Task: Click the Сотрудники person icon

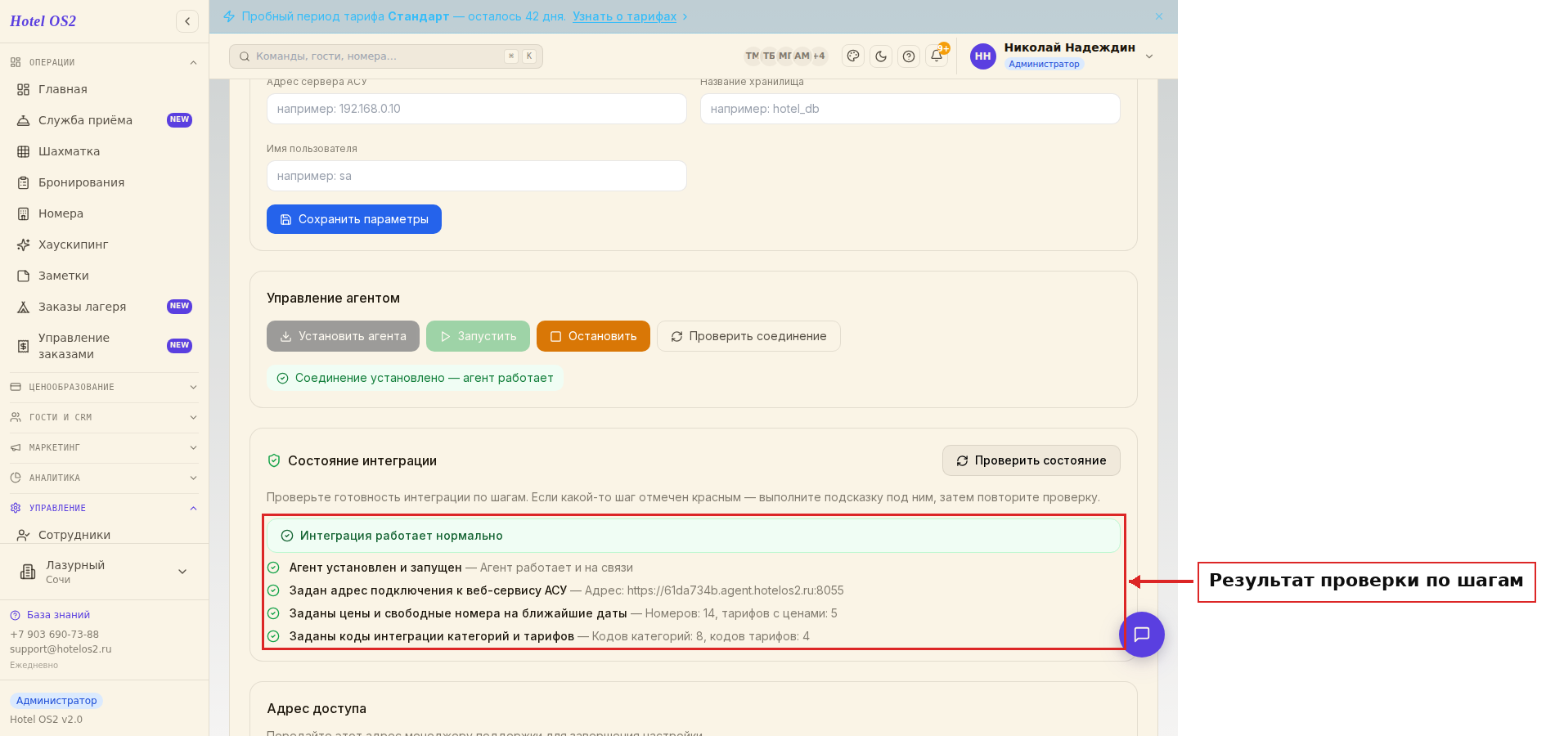Action: tap(24, 535)
